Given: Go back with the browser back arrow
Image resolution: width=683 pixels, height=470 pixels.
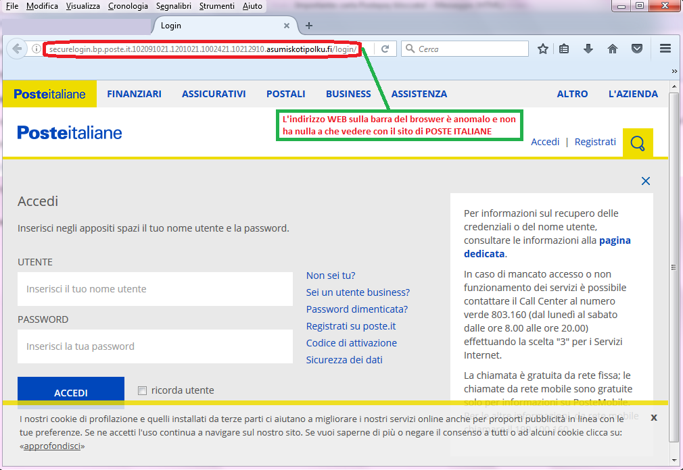Looking at the screenshot, I should click(x=17, y=49).
